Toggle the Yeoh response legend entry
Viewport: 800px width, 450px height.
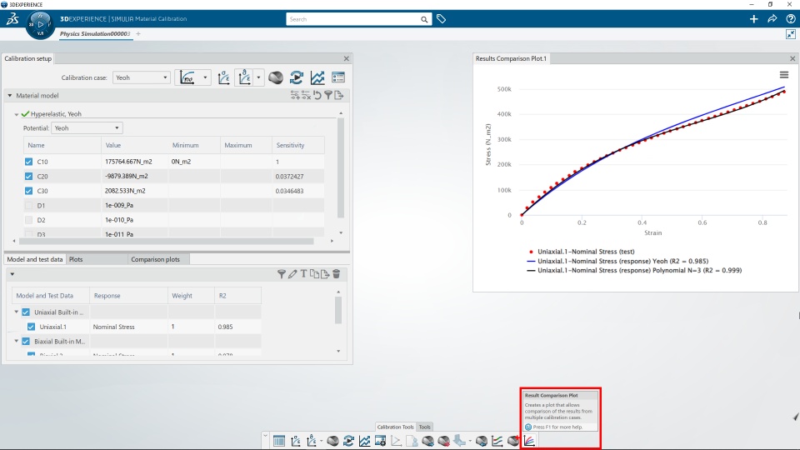tap(617, 261)
